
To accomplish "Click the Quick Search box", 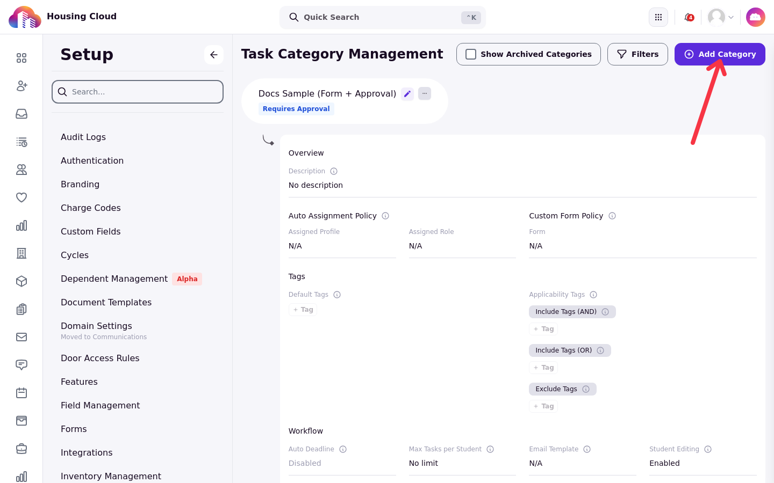I will pyautogui.click(x=383, y=17).
